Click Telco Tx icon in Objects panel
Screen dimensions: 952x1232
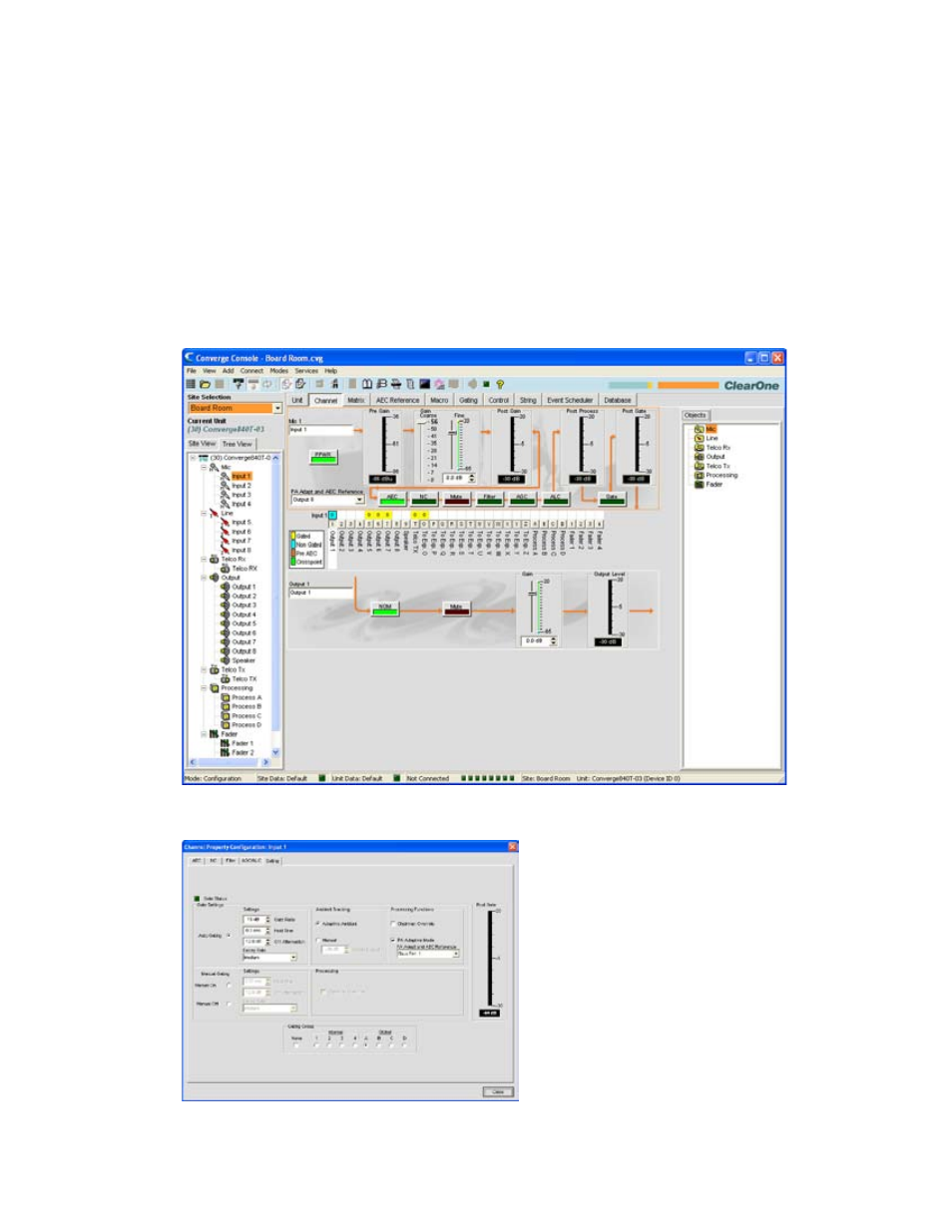click(x=700, y=466)
